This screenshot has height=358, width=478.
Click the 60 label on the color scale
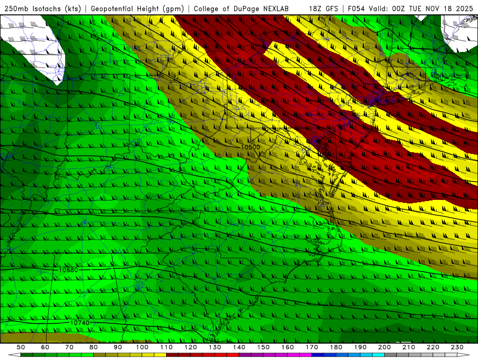(45, 347)
